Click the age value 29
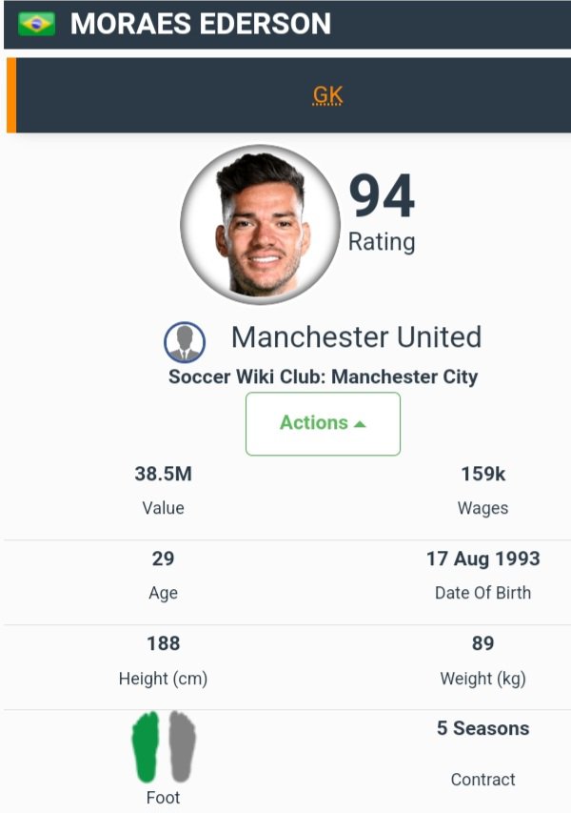The height and width of the screenshot is (813, 571). pos(163,559)
